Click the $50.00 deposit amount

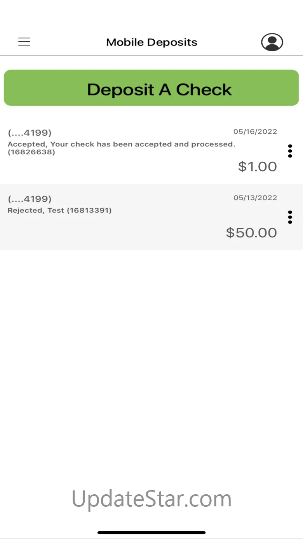[251, 232]
